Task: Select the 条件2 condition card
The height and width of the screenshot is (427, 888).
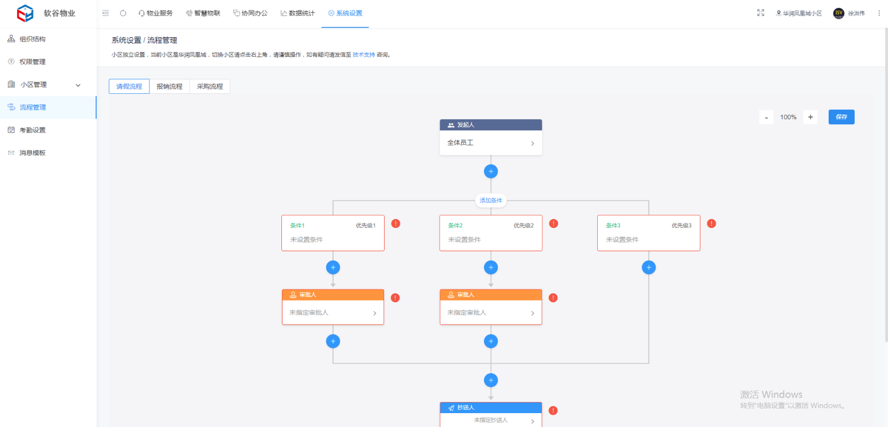Action: coord(491,233)
